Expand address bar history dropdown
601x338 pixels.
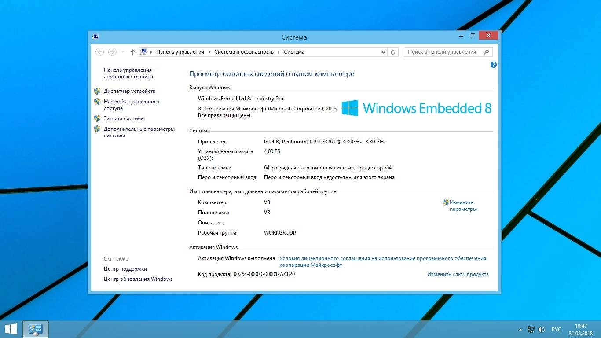[x=383, y=52]
